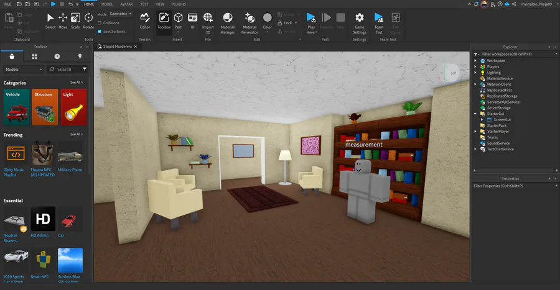Switch to the AVATAR ribbon tab

click(x=126, y=4)
